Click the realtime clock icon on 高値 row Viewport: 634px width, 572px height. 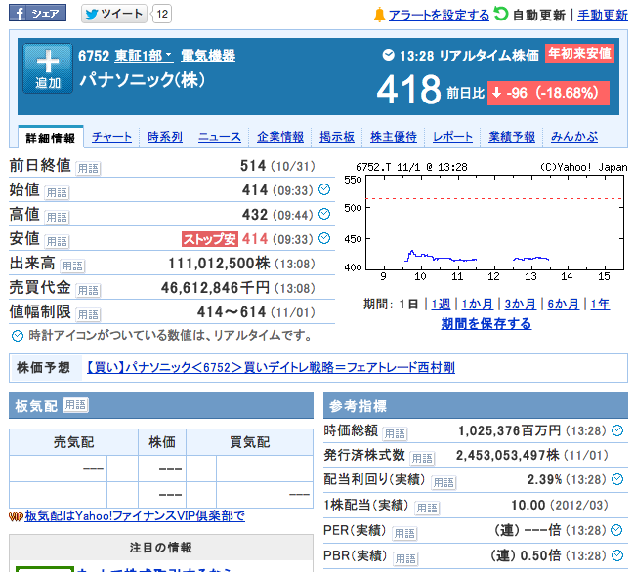[x=324, y=214]
